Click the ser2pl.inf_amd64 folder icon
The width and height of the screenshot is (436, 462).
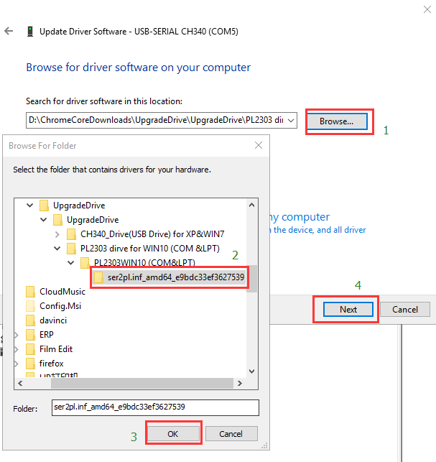click(98, 277)
